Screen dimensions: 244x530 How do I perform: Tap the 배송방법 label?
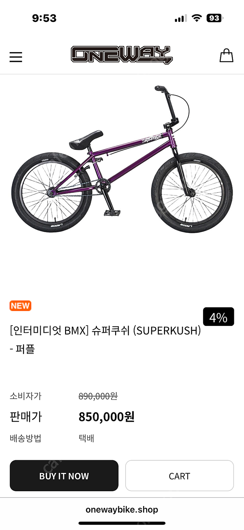[x=25, y=438]
